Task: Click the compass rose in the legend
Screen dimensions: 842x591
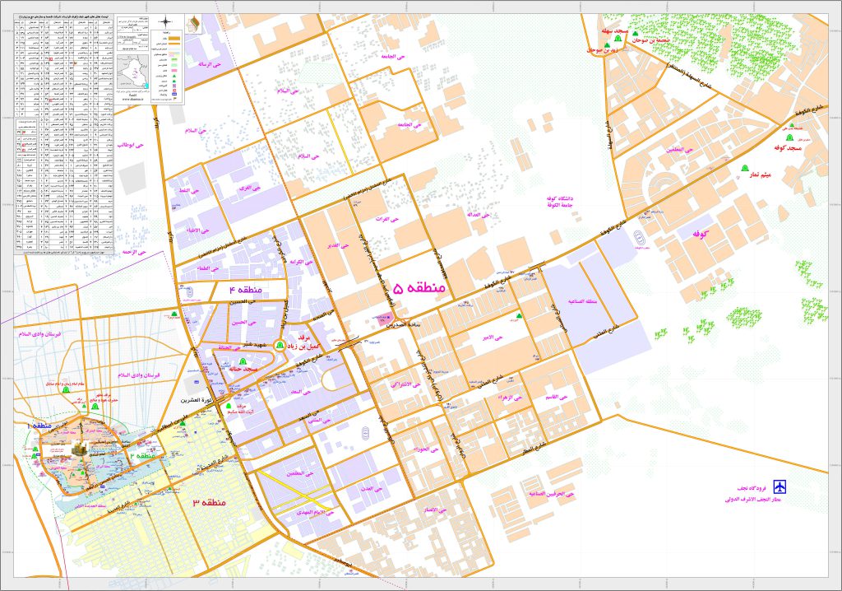Action: (x=167, y=22)
